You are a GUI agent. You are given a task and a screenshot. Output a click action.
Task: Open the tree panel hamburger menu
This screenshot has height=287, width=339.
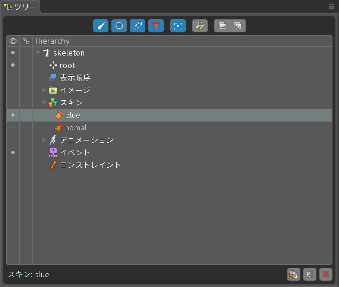pyautogui.click(x=332, y=6)
